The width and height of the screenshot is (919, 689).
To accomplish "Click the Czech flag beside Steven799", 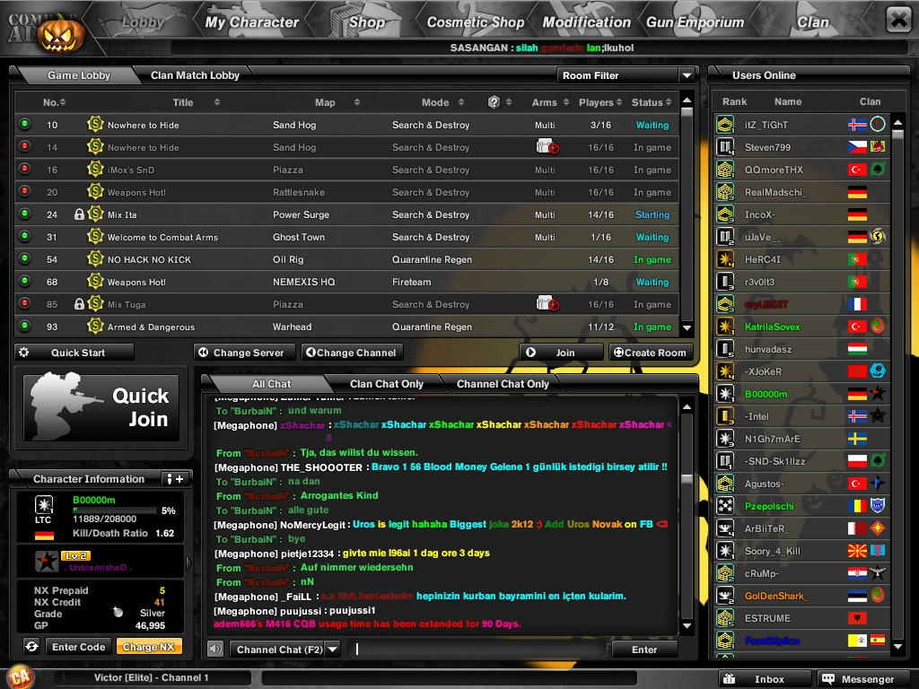I will [x=857, y=147].
